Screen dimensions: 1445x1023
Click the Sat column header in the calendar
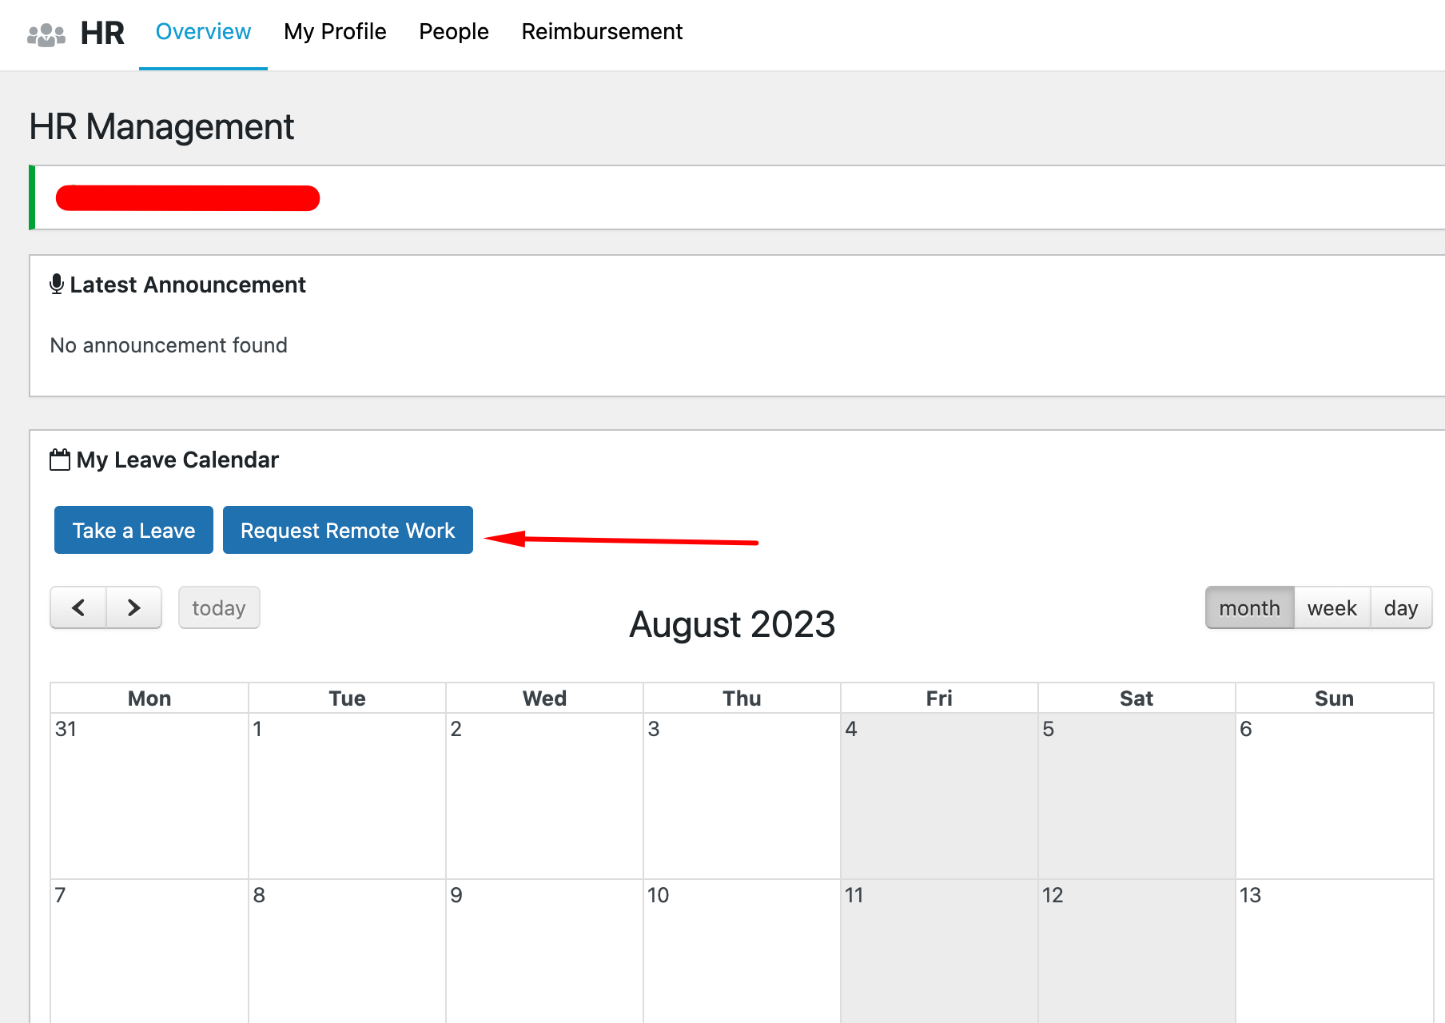point(1136,697)
